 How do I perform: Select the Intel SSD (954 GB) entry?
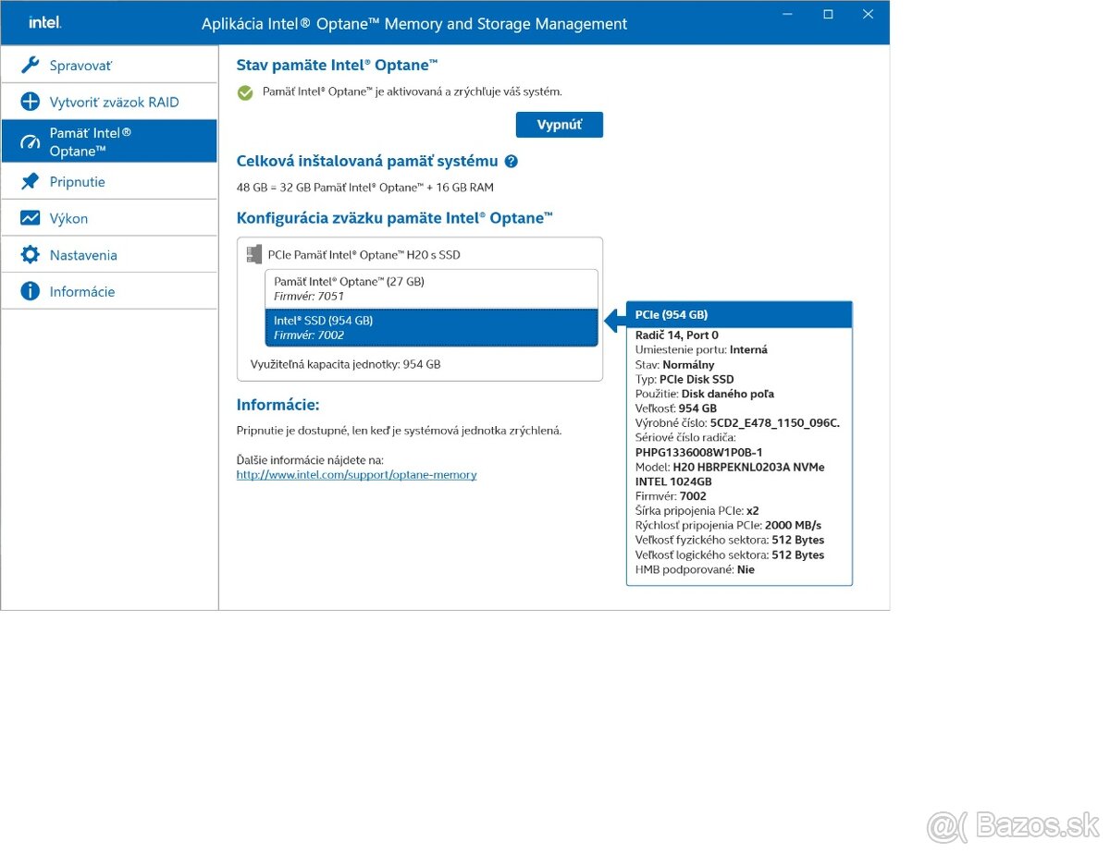click(431, 327)
